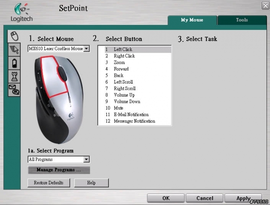This screenshot has width=270, height=205.
Task: Click the Apply button
Action: [x=243, y=198]
